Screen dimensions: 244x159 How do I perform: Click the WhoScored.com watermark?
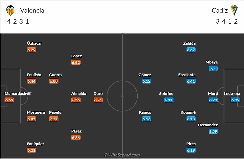122,155
